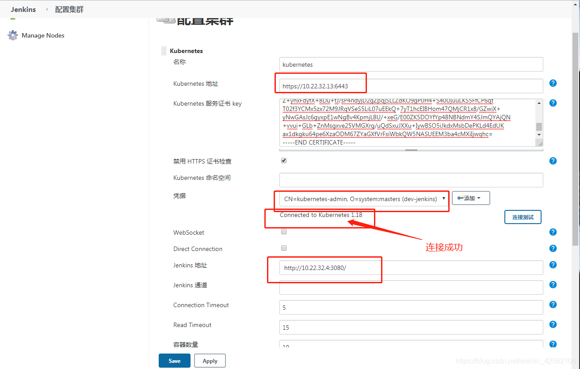Click the Save button
Viewport: 580px width, 369px height.
(175, 361)
